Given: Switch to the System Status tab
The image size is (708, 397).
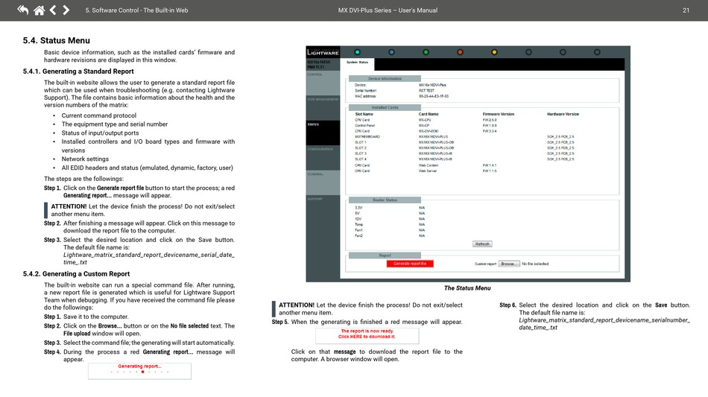Looking at the screenshot, I should [358, 63].
